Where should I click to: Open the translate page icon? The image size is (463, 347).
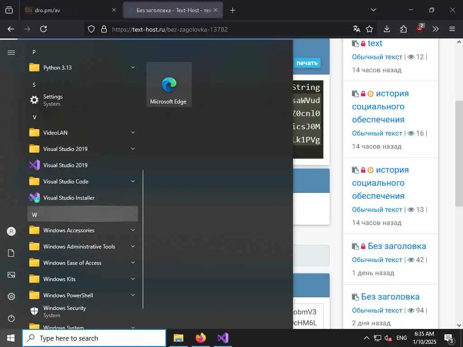pos(356,29)
